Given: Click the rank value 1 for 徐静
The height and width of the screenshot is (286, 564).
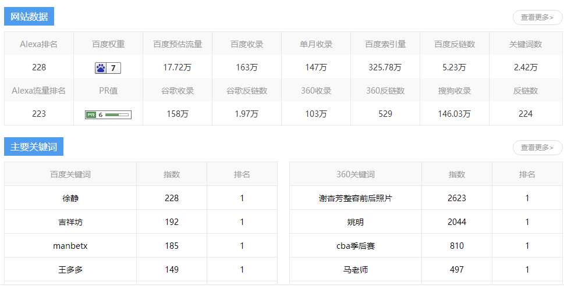Looking at the screenshot, I should click(242, 198).
